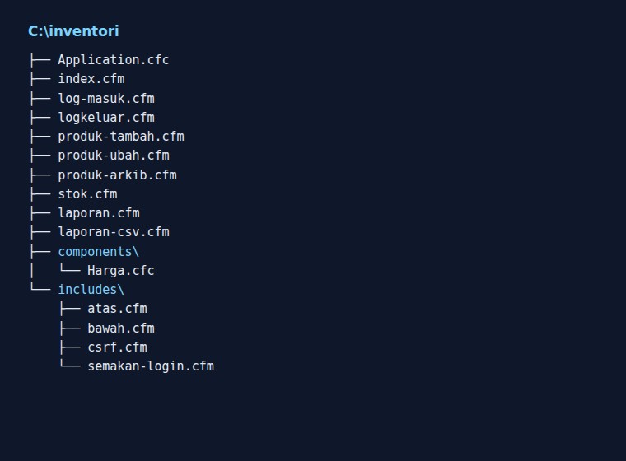Open Application.cfc in the tree
The width and height of the screenshot is (626, 461).
point(114,60)
